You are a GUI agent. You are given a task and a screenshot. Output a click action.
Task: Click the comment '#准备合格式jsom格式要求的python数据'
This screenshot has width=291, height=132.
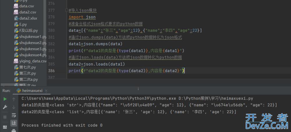[x=106, y=24]
